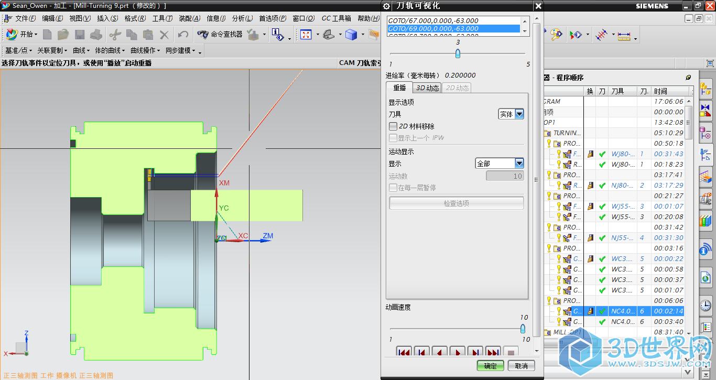Click the shaded cube rendering style icon

pos(351,35)
